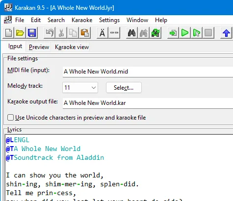Enable Use Unicode characters checkbox
Image resolution: width=233 pixels, height=201 pixels.
[x=10, y=118]
